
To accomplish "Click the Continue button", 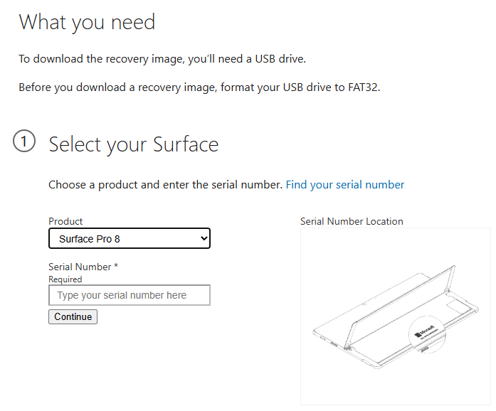I will click(73, 317).
